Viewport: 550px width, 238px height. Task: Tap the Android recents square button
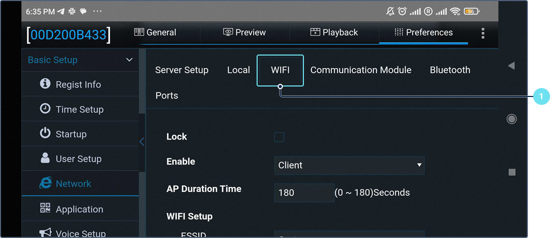coord(512,172)
